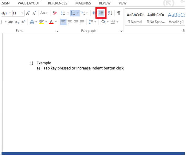Click the Line and Paragraph Spacing icon
186x155 pixels.
pos(91,22)
